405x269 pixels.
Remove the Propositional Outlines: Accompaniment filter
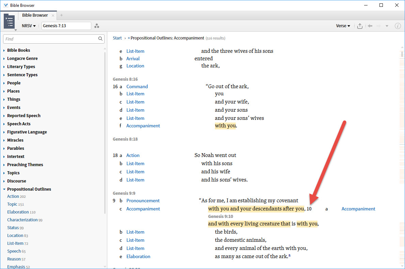click(129, 38)
